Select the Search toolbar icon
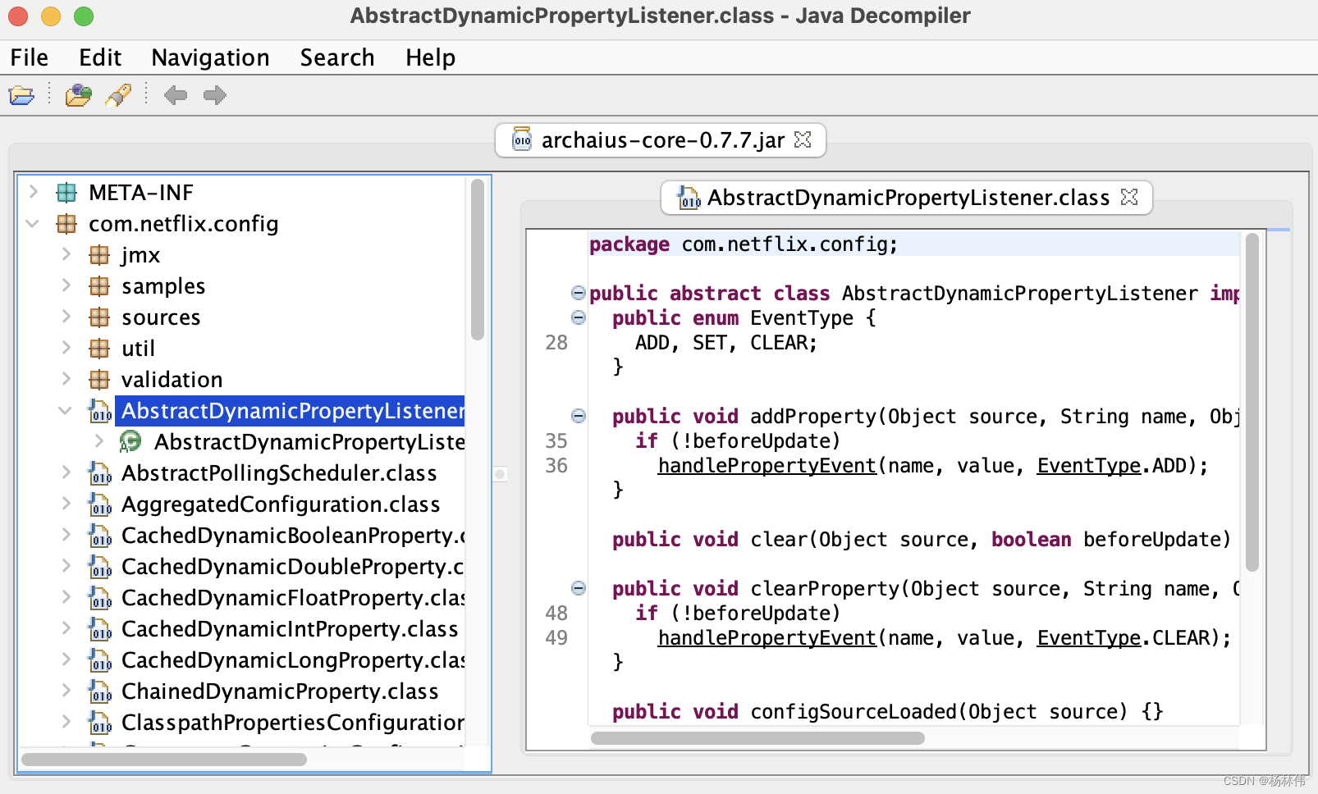The width and height of the screenshot is (1318, 794). click(119, 95)
